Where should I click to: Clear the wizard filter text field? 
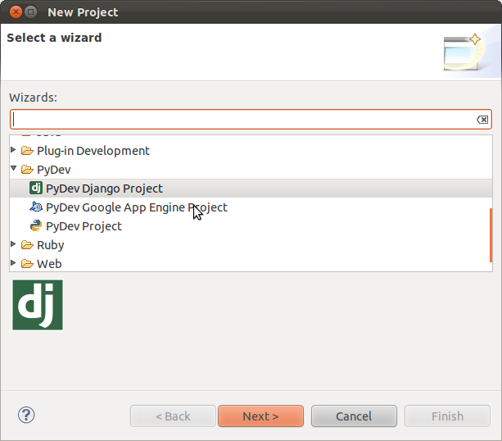pos(482,120)
